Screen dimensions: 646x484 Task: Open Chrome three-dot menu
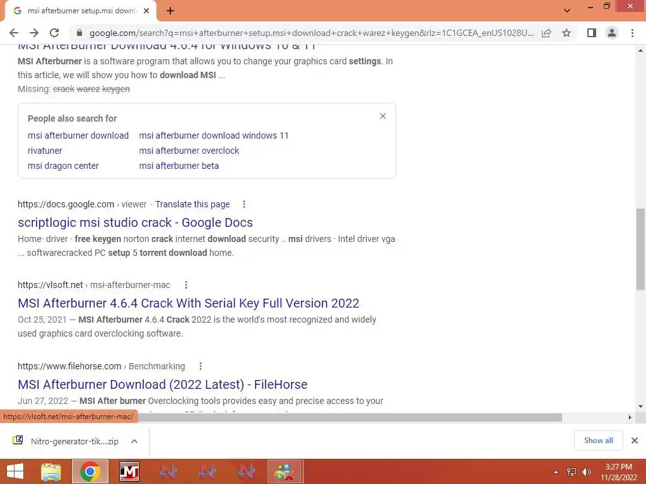click(x=632, y=33)
